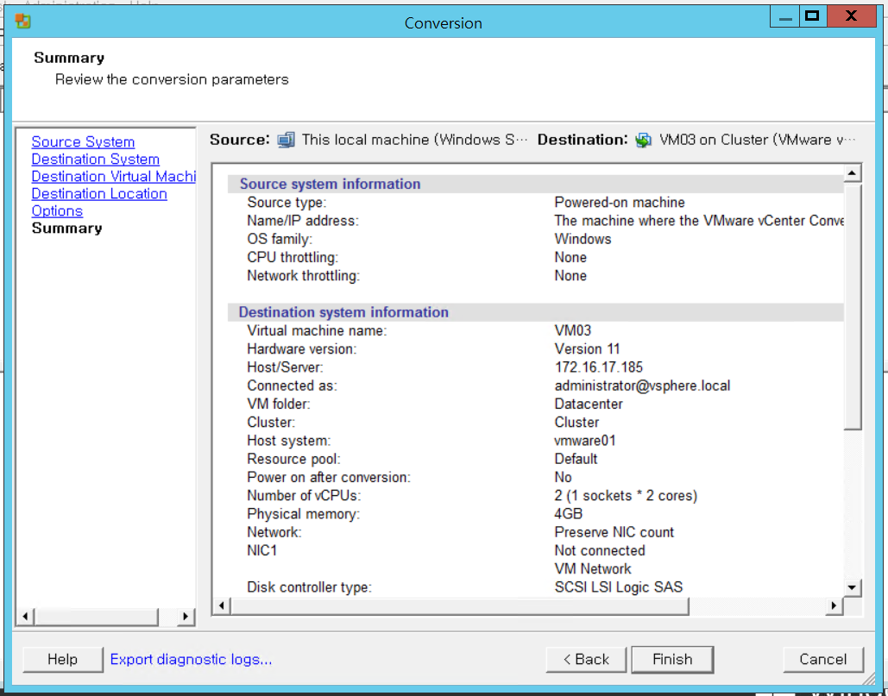Click summary pane scroll left arrow

coord(222,606)
